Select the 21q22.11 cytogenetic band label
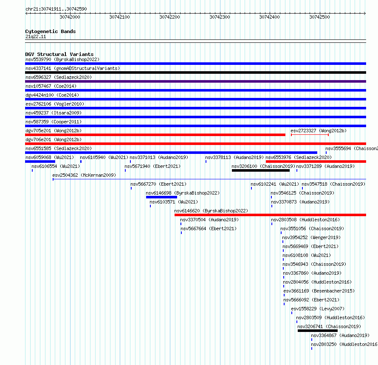Image resolution: width=378 pixels, height=365 pixels. (36, 36)
